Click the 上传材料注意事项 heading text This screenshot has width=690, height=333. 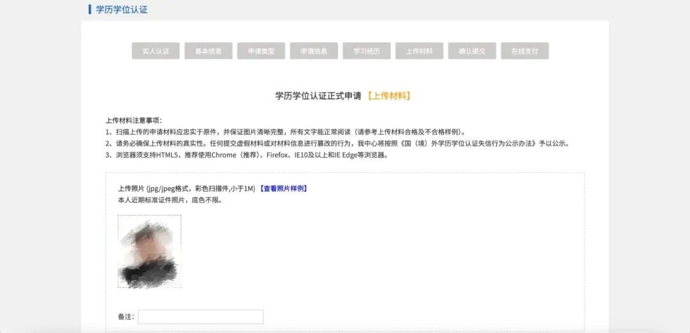134,120
